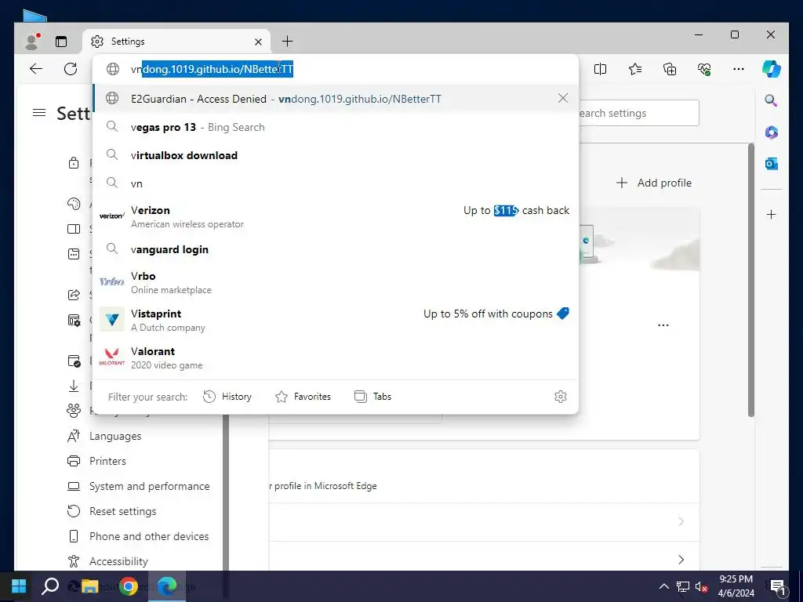Click the sidebar Search icon

(772, 100)
